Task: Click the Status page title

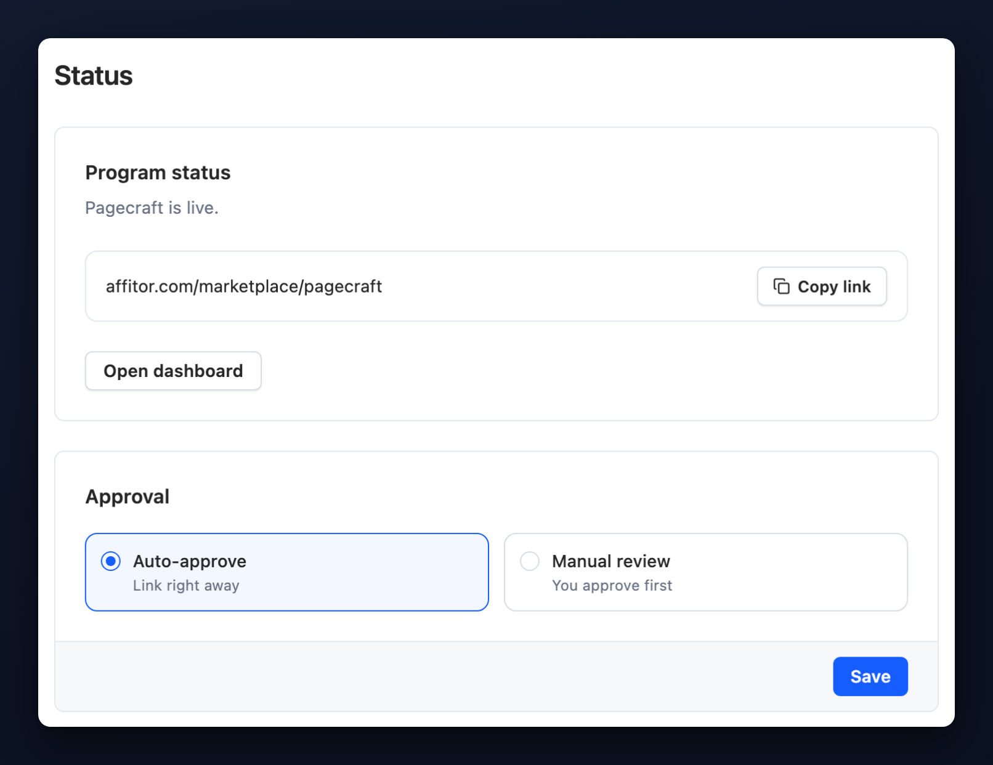Action: point(94,76)
